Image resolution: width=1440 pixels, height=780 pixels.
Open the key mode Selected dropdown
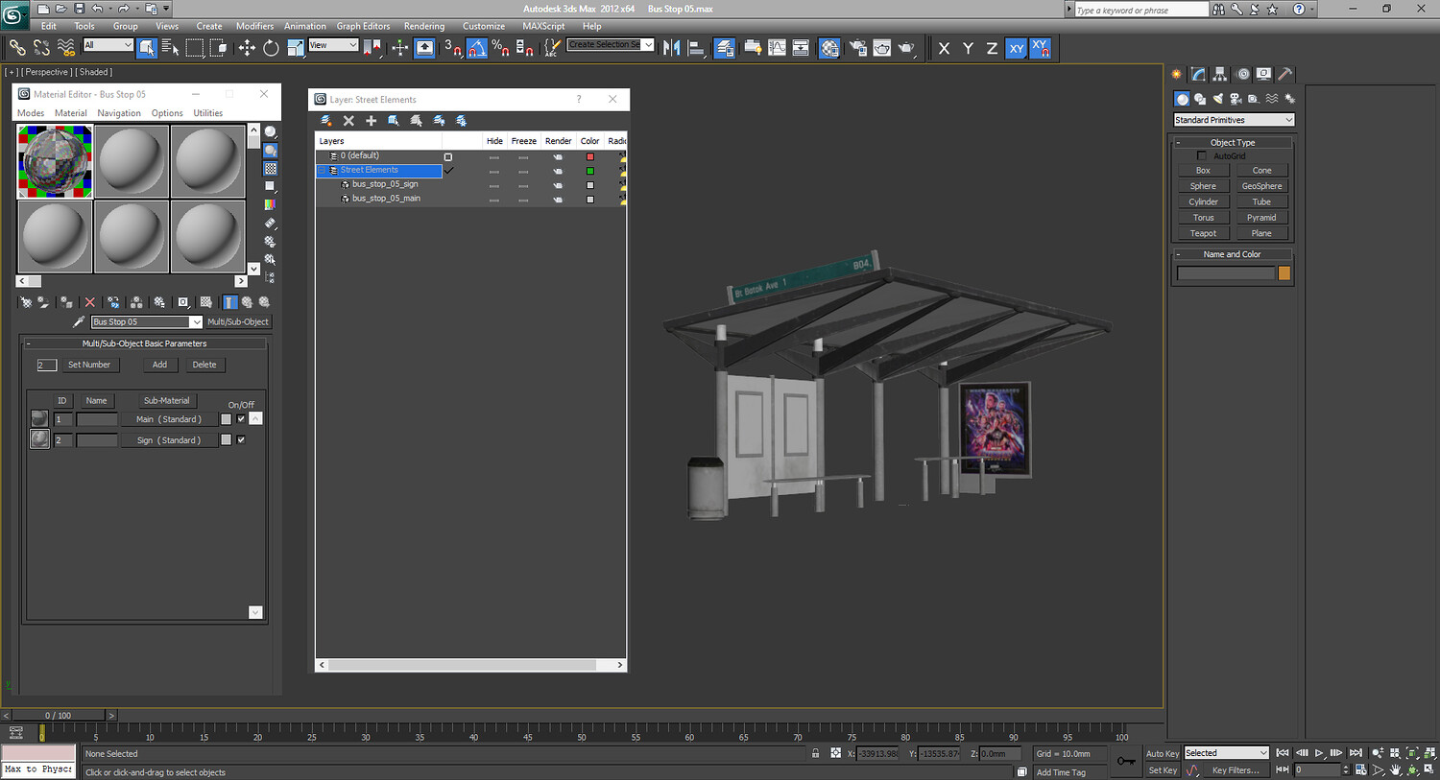(x=1227, y=753)
